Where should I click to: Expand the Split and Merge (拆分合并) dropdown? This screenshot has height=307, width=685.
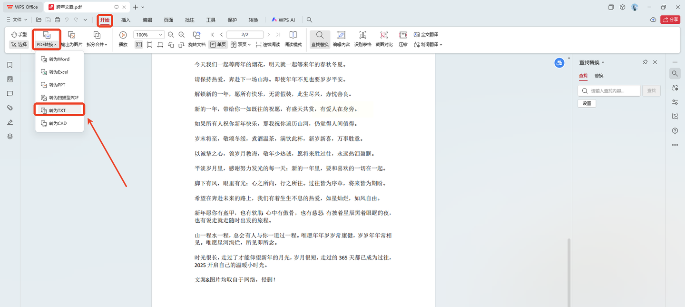(97, 45)
